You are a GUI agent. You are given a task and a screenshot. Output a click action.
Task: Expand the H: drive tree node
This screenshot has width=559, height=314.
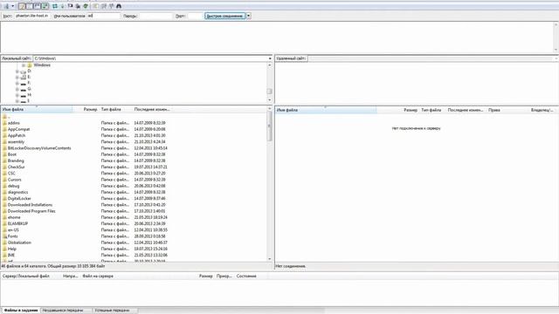17,95
